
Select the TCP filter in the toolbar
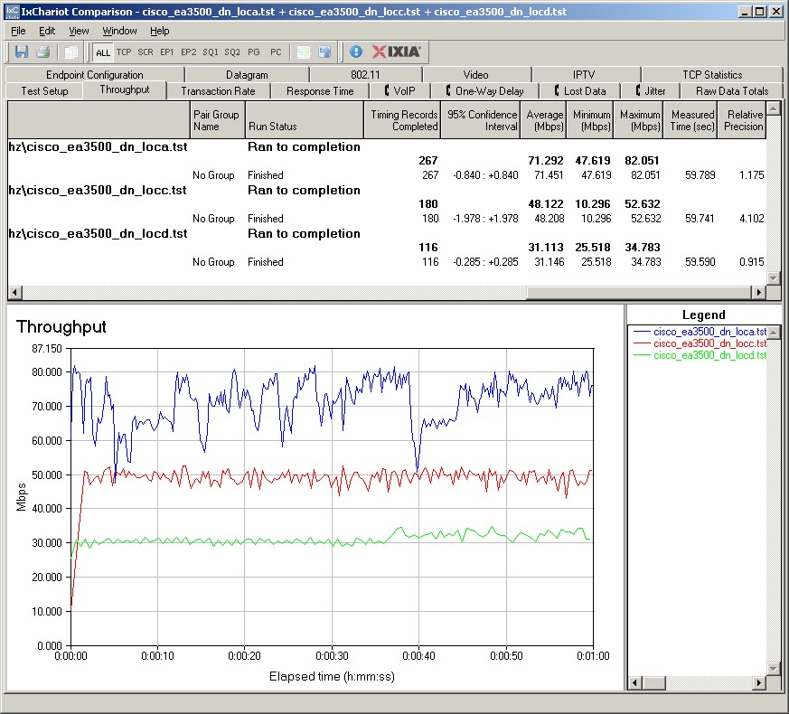coord(124,52)
